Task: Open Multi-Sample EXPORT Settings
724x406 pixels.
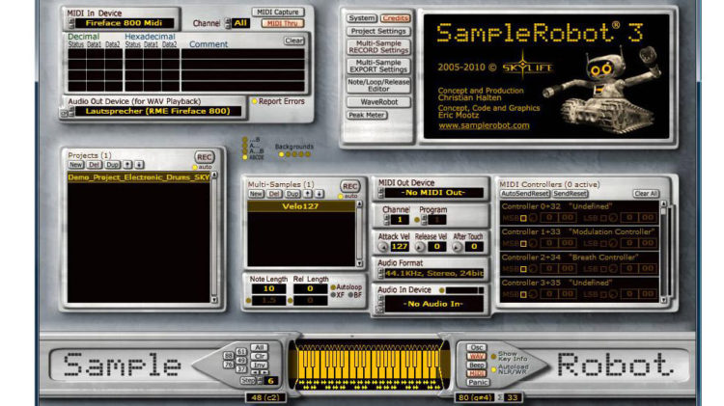Action: (378, 66)
